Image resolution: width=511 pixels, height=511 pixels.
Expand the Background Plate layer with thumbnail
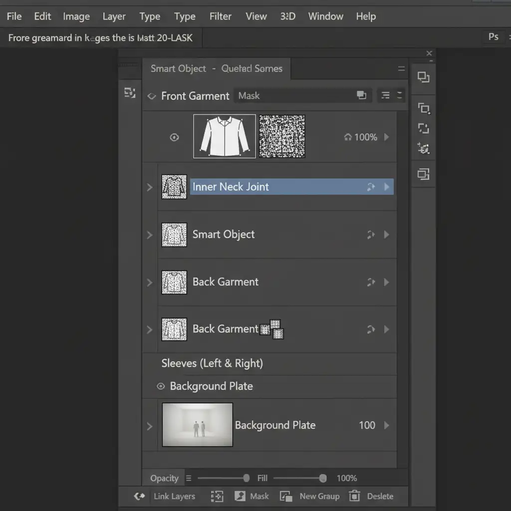(149, 426)
